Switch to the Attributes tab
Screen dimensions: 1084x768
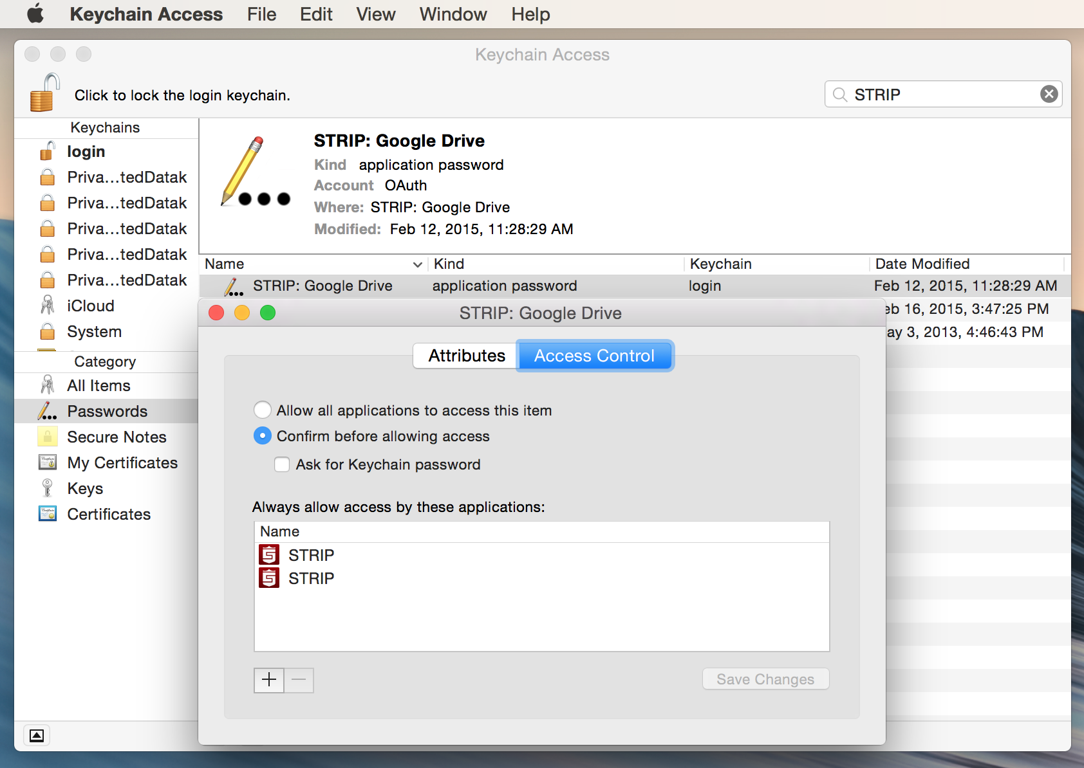click(x=466, y=356)
